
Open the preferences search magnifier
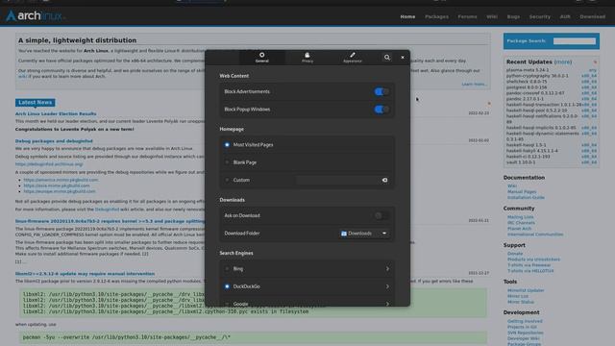386,58
